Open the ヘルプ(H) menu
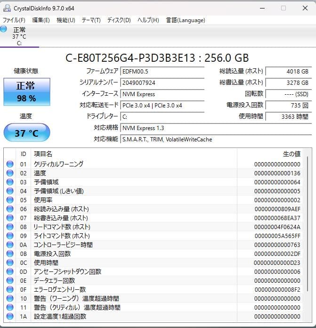The height and width of the screenshot is (328, 316). (148, 20)
